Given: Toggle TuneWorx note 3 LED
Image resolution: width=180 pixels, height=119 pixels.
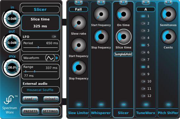Looking at the screenshot, I should [x=143, y=31].
